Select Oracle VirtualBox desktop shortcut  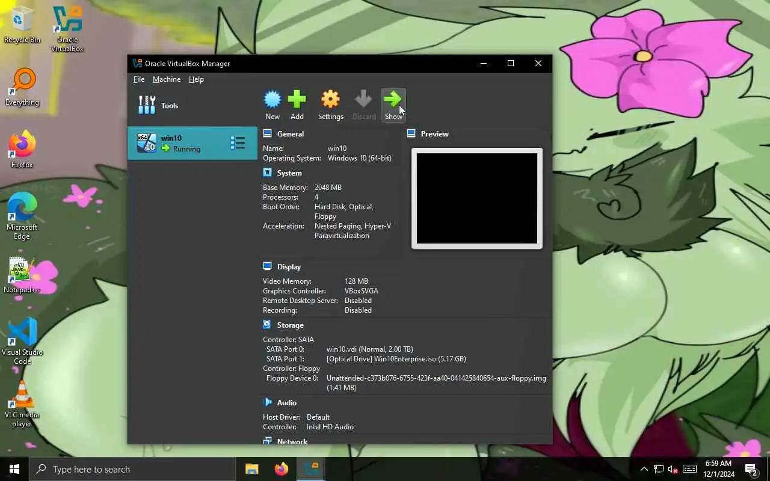click(x=67, y=29)
